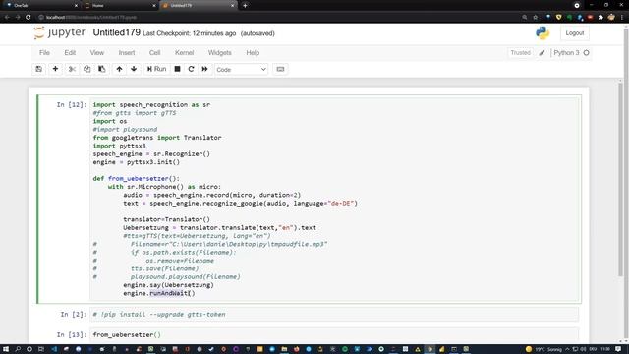Open Task View in the taskbar

pyautogui.click(x=41, y=349)
